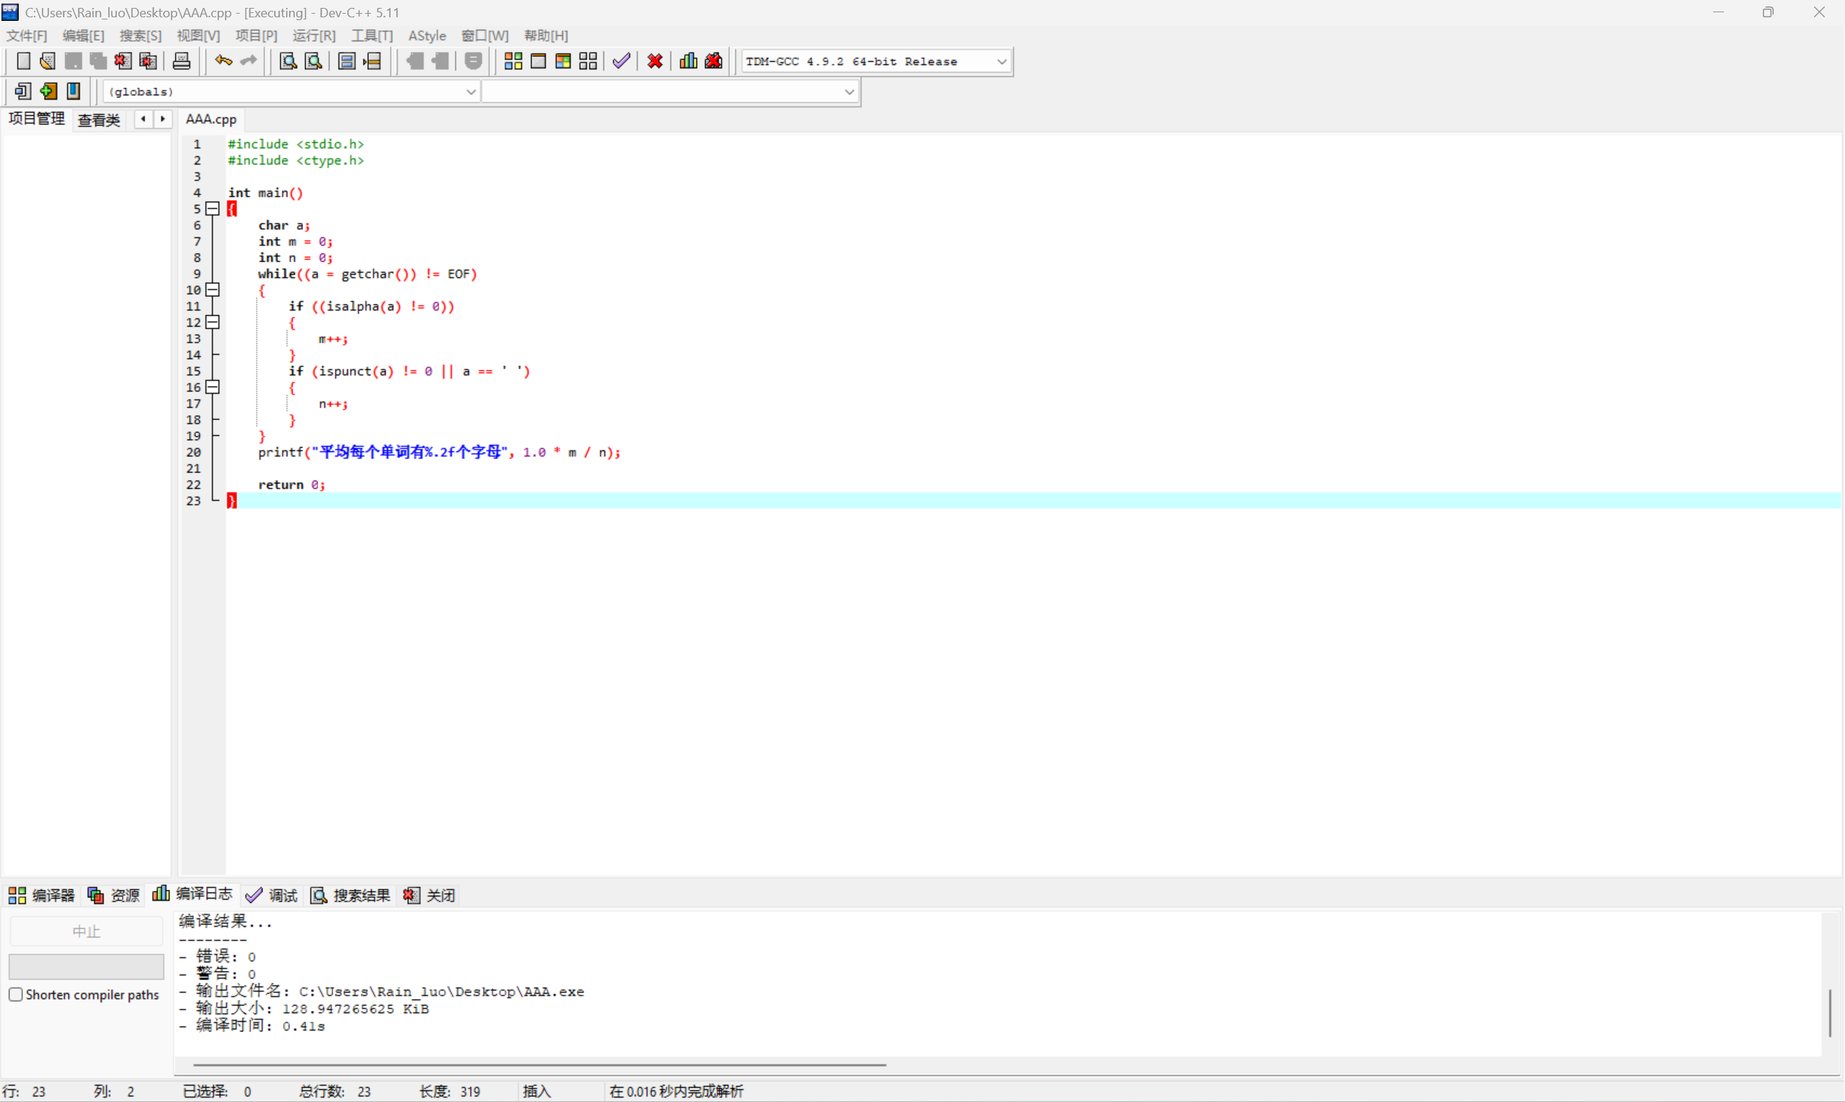The image size is (1845, 1102).
Task: Open the TDM-GCC compiler selection dropdown
Action: (x=1001, y=62)
